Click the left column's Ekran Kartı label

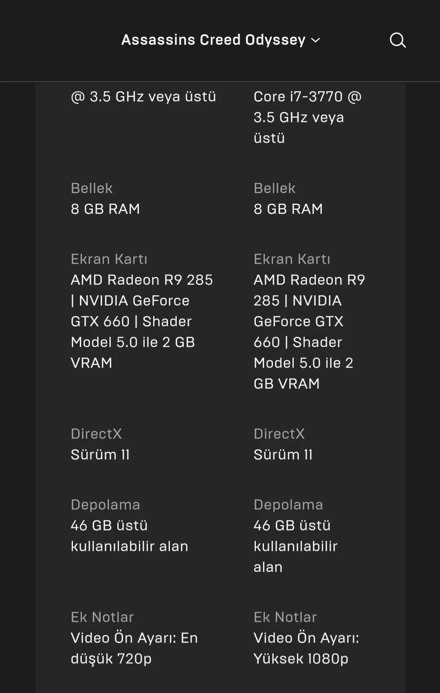pos(109,259)
